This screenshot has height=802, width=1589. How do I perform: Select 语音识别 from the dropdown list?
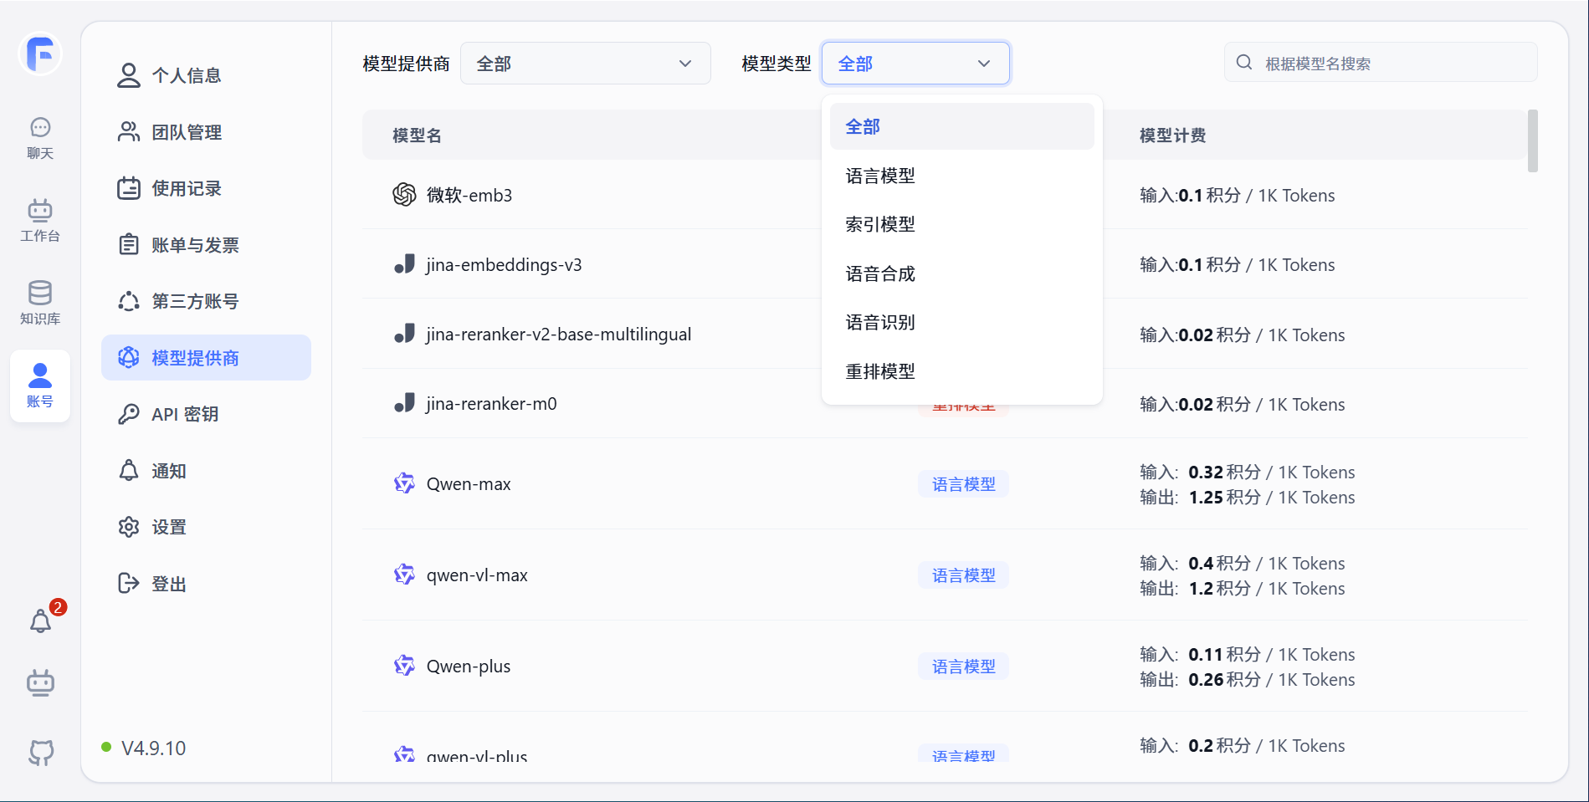click(961, 322)
